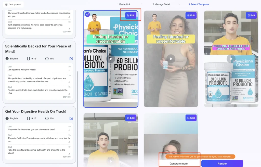This screenshot has width=261, height=167.
Task: Edit clip 'Why settle for less' pencil
Action: point(69,130)
